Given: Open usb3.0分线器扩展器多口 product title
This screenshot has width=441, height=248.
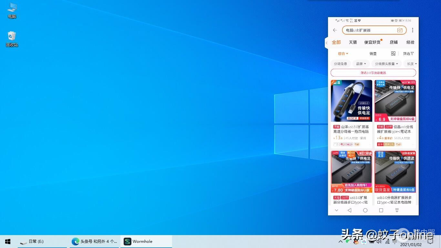Looking at the screenshot, I should (x=395, y=200).
